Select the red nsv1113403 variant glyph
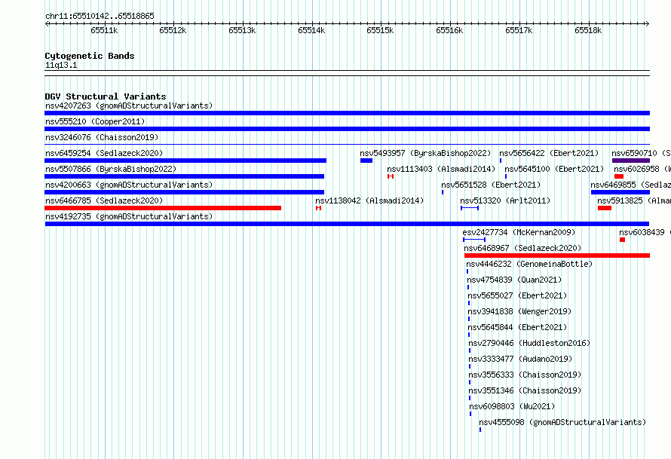Viewport: 671px width, 459px height. (391, 176)
